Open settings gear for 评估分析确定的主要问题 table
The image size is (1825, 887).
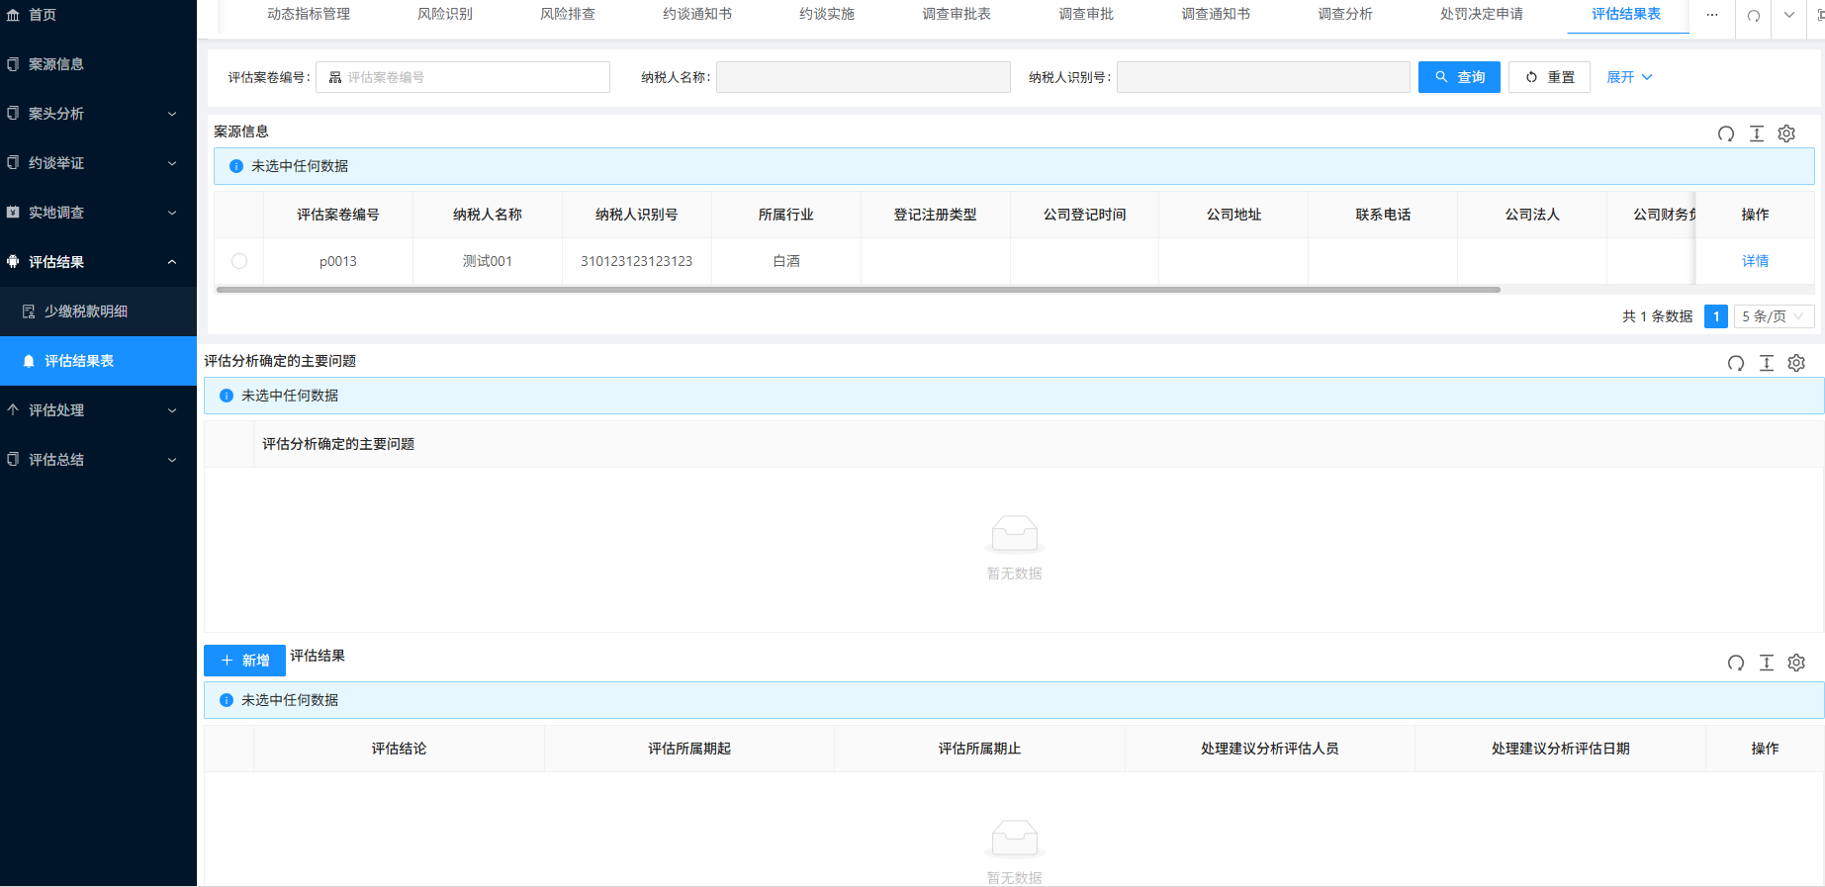1796,363
